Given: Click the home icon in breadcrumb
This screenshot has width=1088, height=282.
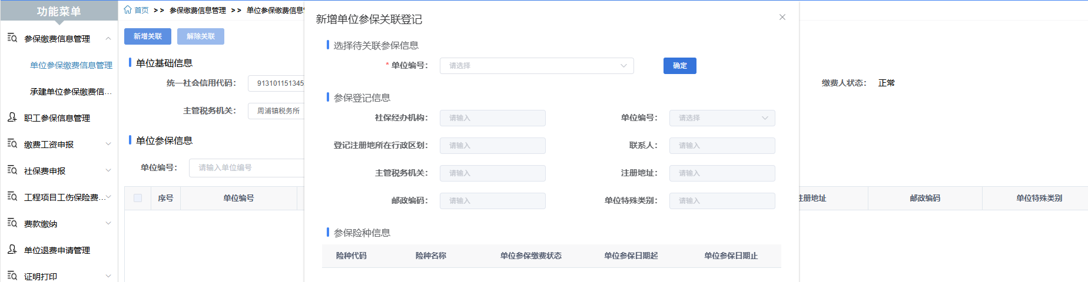Looking at the screenshot, I should [x=128, y=10].
